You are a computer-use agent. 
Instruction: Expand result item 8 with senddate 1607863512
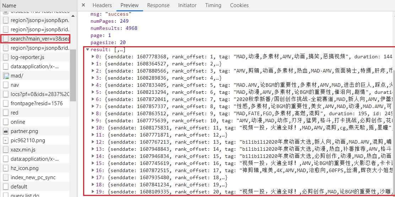(x=93, y=113)
